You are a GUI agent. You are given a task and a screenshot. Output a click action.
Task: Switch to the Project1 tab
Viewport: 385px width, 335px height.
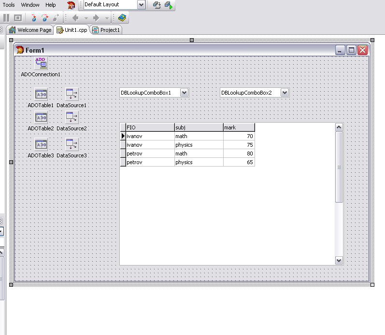pyautogui.click(x=106, y=30)
